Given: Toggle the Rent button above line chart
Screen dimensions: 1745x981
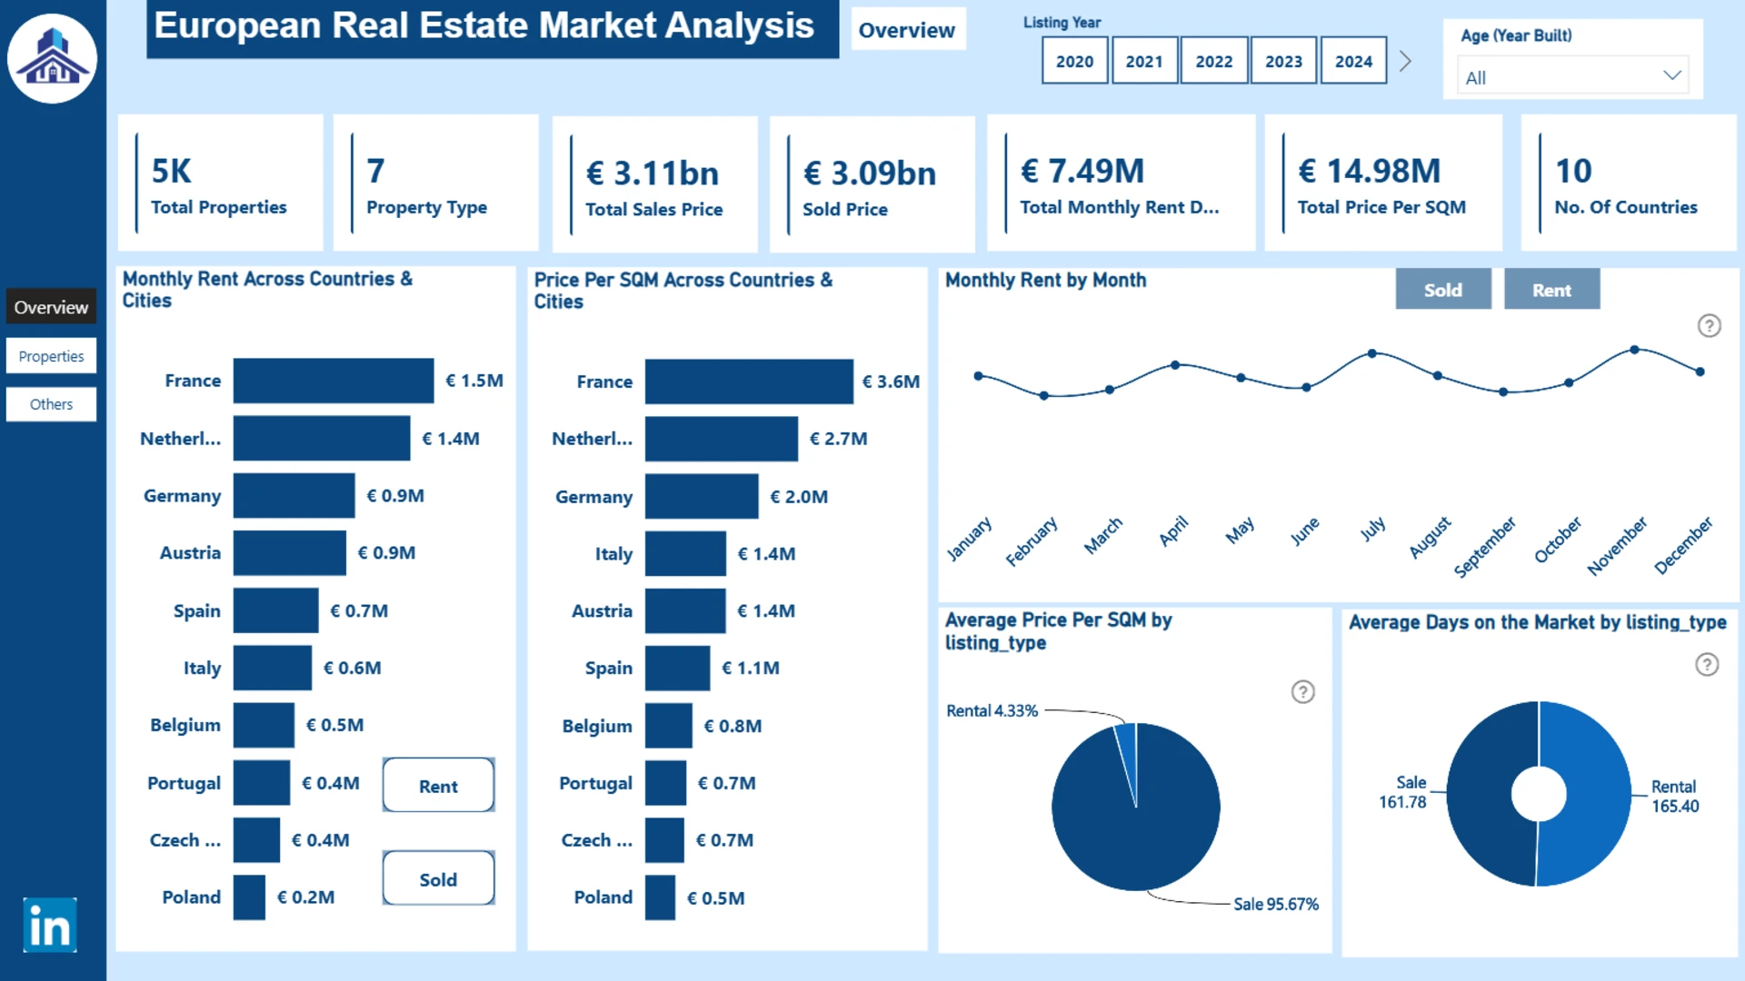Looking at the screenshot, I should click(x=1551, y=290).
